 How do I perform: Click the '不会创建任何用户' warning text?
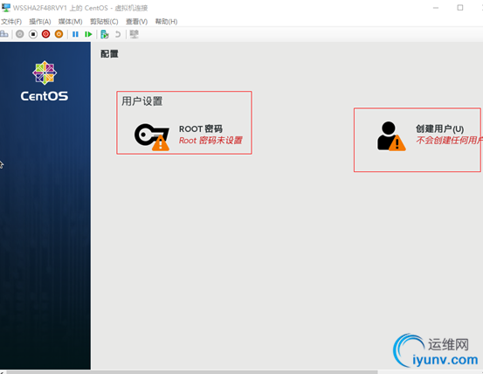(x=450, y=141)
